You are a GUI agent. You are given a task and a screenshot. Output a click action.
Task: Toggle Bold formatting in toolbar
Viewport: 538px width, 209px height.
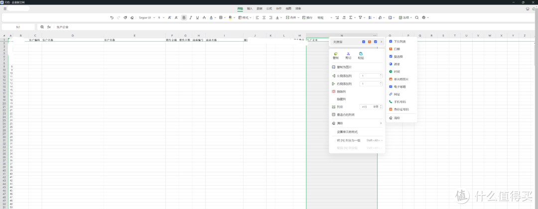coord(184,17)
